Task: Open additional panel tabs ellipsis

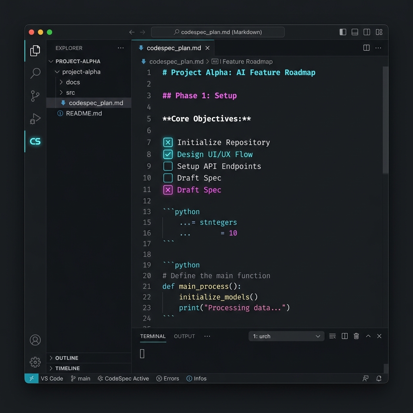Action: click(x=207, y=336)
